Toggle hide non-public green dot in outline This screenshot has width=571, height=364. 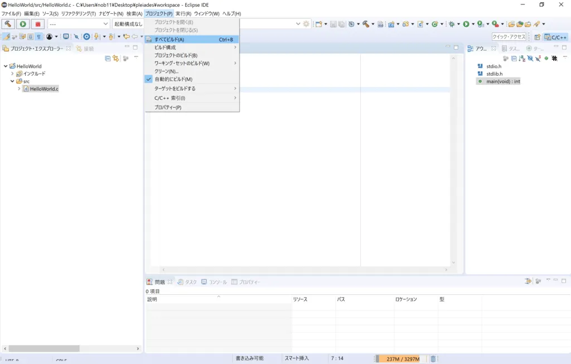(x=546, y=58)
